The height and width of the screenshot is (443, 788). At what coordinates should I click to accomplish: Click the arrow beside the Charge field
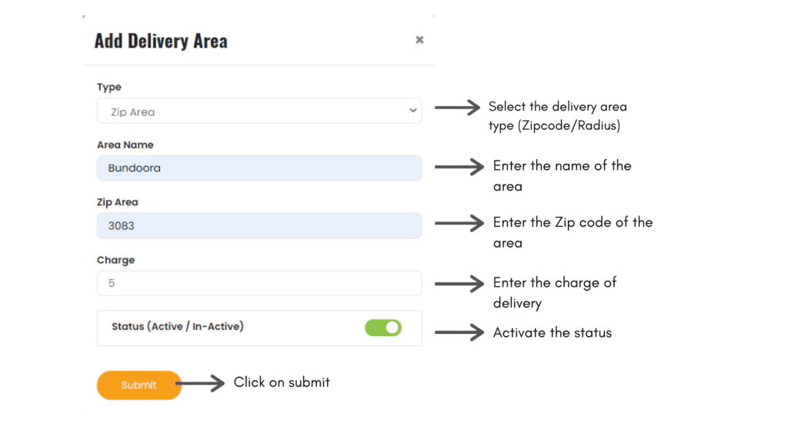[x=459, y=283]
